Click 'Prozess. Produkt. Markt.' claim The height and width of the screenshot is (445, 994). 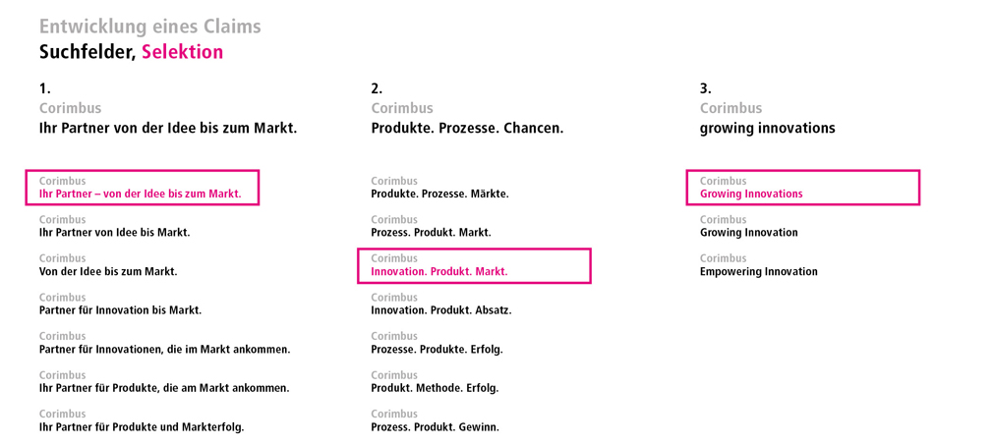click(x=431, y=232)
